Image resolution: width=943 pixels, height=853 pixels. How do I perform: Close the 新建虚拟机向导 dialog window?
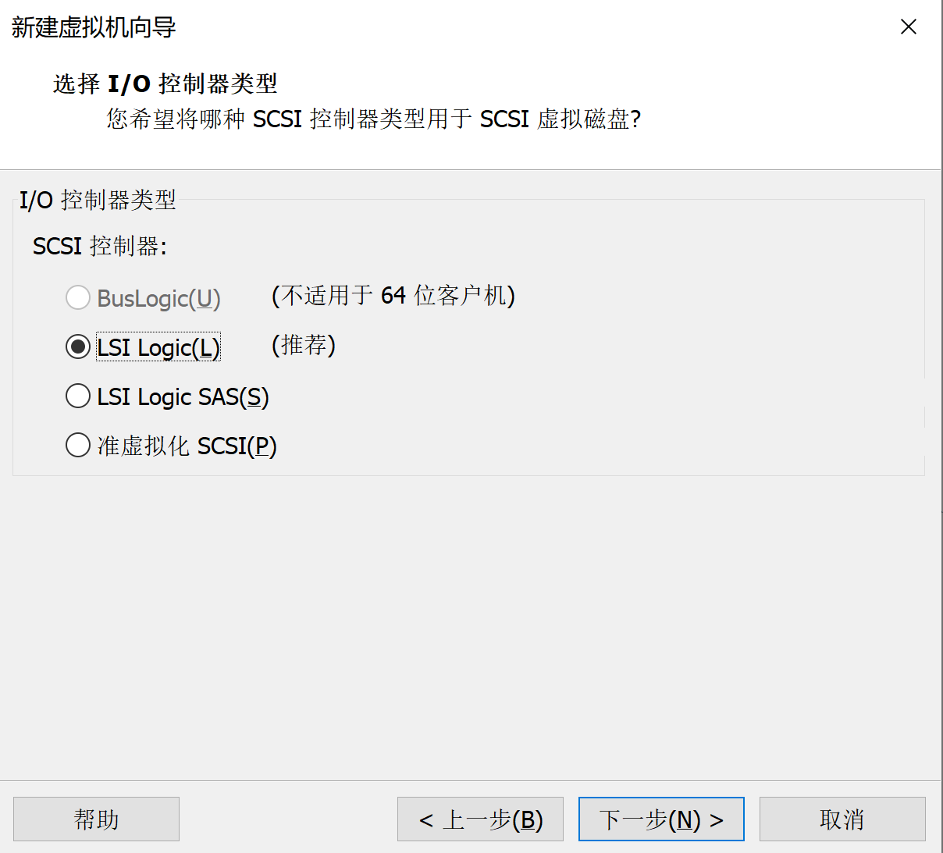[x=908, y=27]
